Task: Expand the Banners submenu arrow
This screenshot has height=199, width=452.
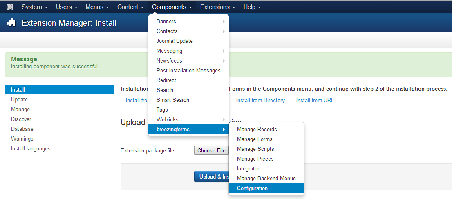Action: (x=224, y=22)
